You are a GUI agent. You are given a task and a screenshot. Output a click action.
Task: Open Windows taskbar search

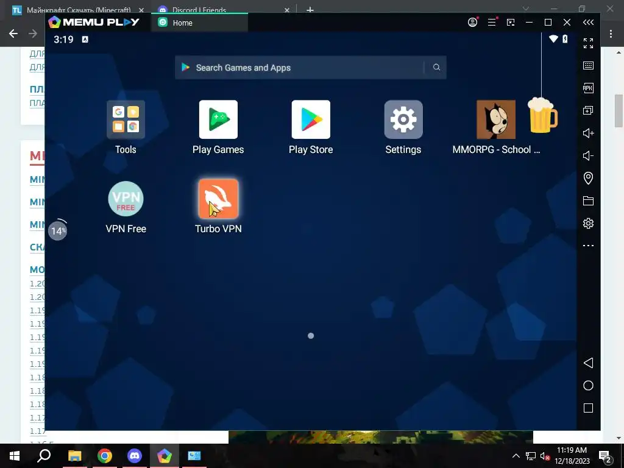coord(44,456)
